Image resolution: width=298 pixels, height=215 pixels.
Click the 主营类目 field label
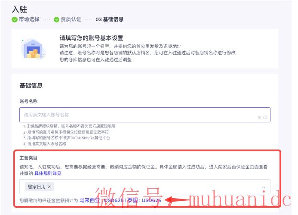[x=28, y=158]
